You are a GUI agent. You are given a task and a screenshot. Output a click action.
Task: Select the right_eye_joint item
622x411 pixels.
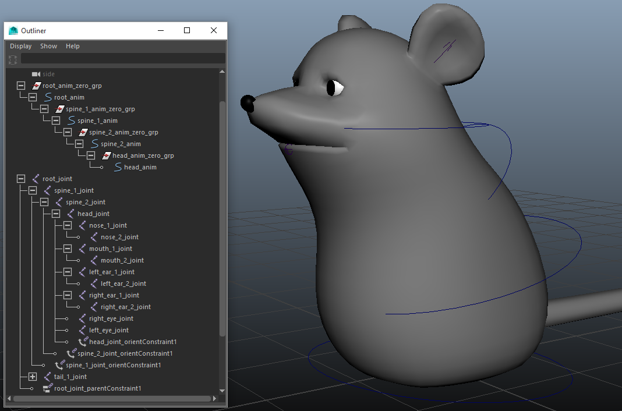111,318
